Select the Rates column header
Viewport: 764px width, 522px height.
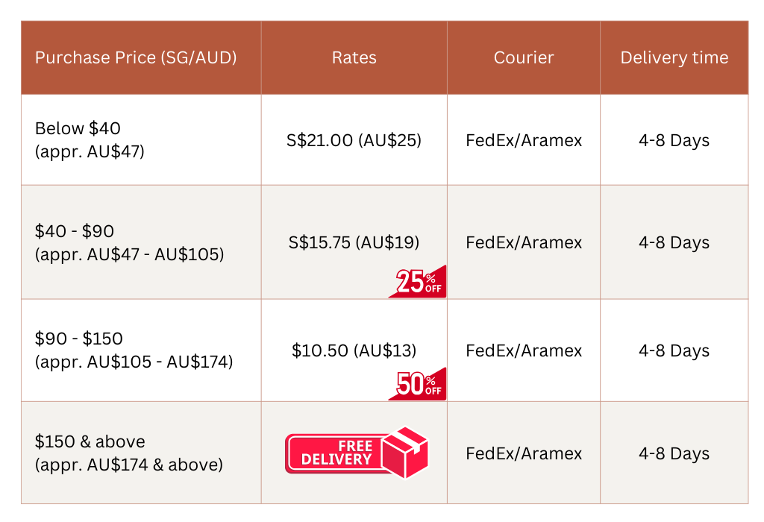[x=354, y=57]
